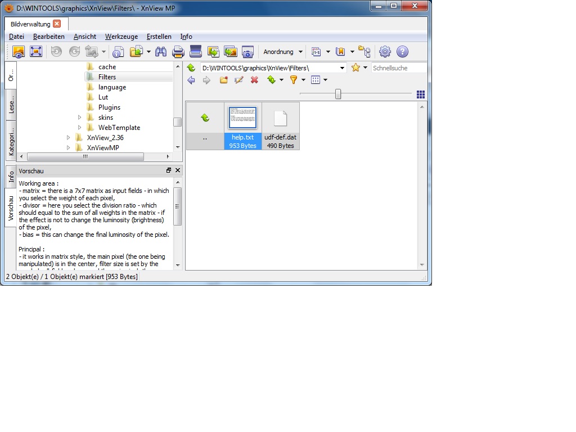This screenshot has height=432, width=576.
Task: Expand the XnViewMP folder node
Action: click(68, 148)
